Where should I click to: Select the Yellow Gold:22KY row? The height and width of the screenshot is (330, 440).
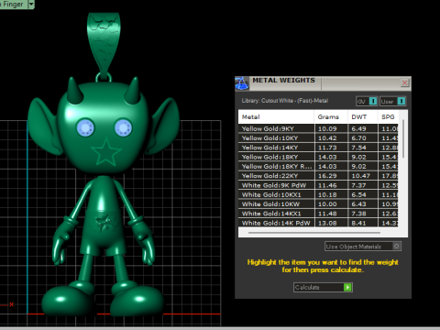pyautogui.click(x=318, y=176)
